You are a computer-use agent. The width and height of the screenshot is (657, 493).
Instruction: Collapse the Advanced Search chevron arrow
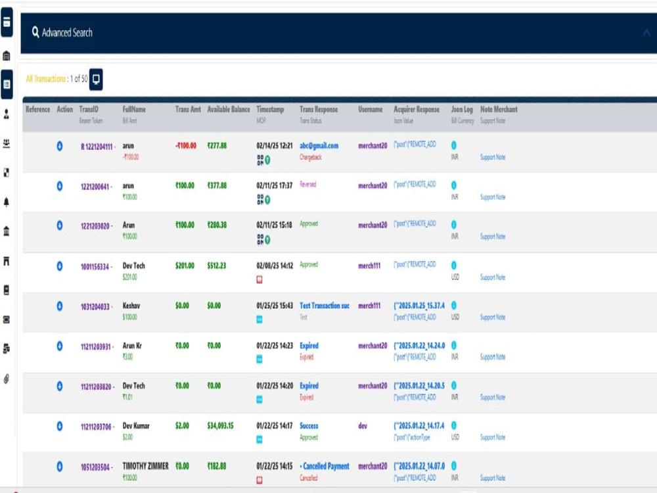(x=646, y=33)
